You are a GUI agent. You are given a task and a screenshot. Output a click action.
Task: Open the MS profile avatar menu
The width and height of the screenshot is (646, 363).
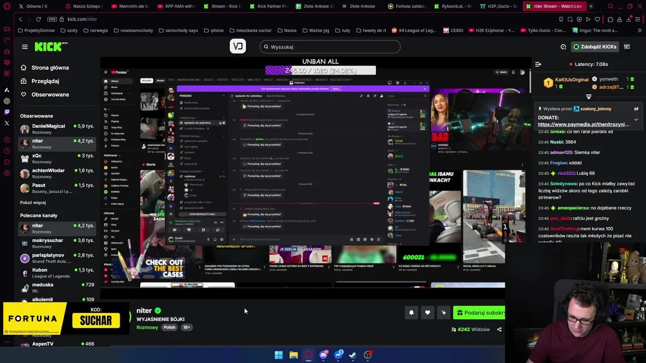(627, 47)
